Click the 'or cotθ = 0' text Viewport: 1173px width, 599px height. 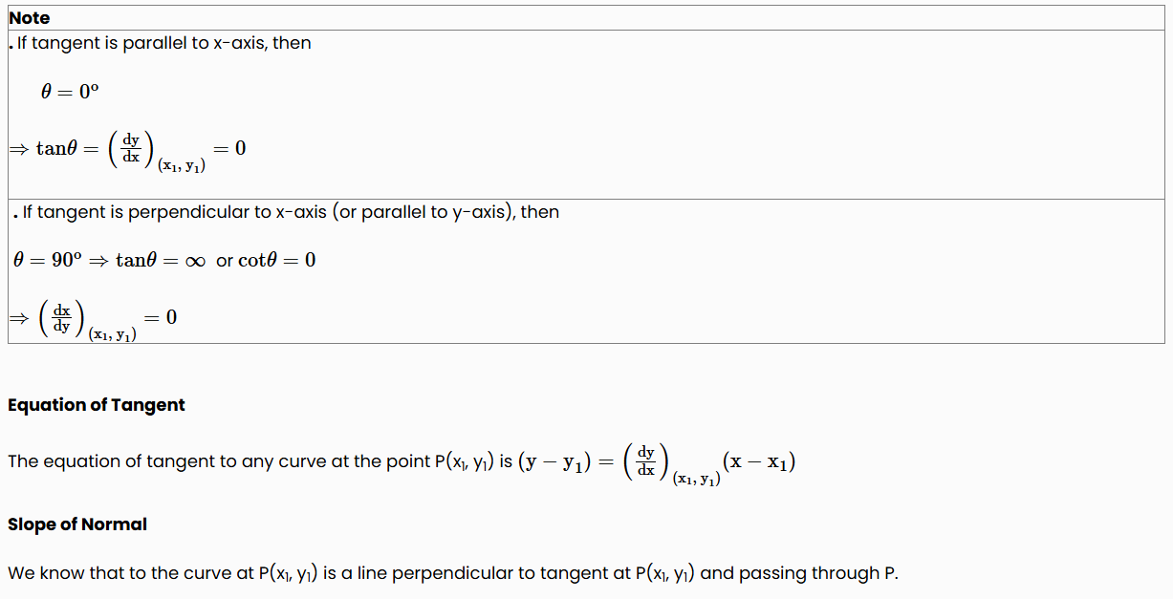tap(266, 260)
